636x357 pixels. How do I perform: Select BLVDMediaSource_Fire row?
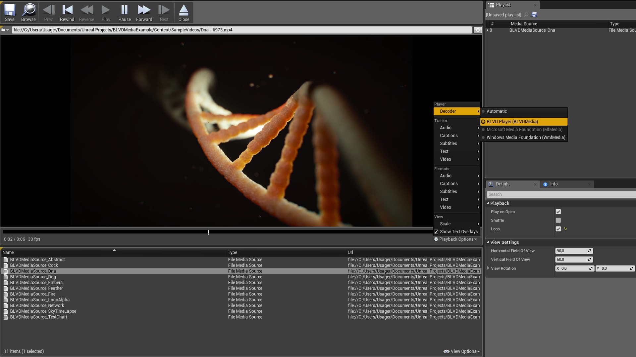tap(241, 294)
